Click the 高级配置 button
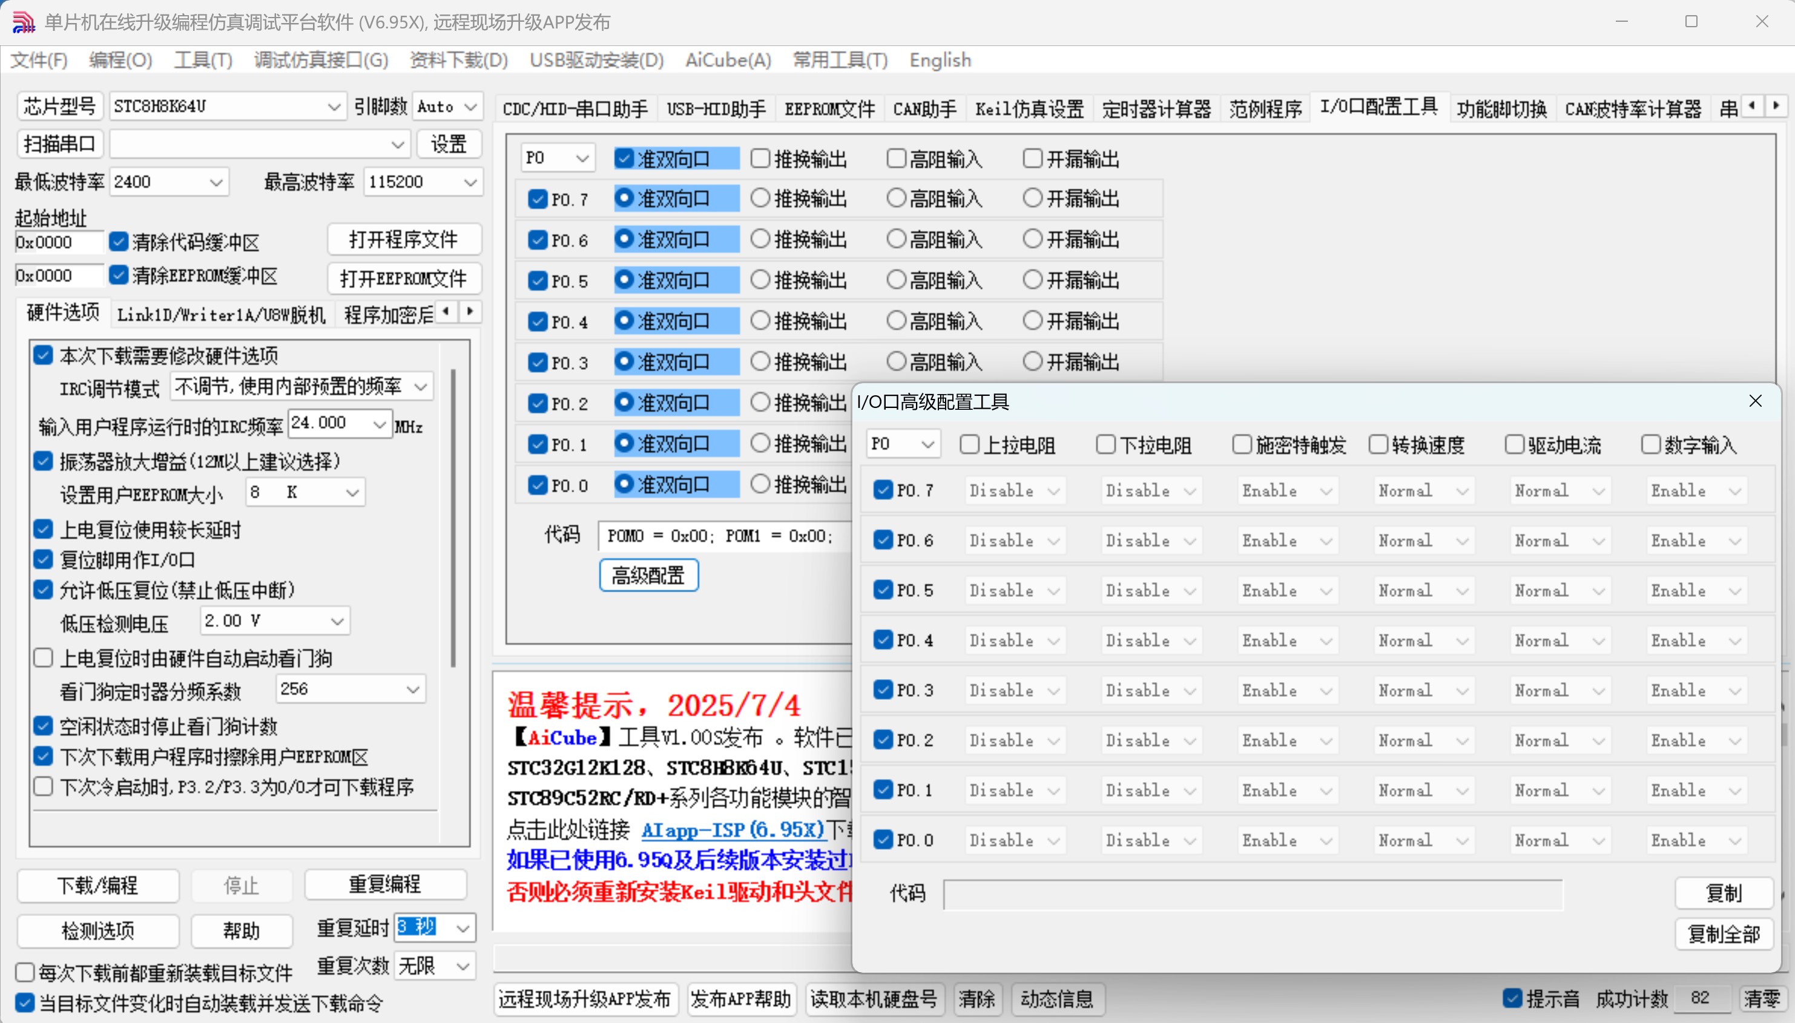 tap(648, 576)
